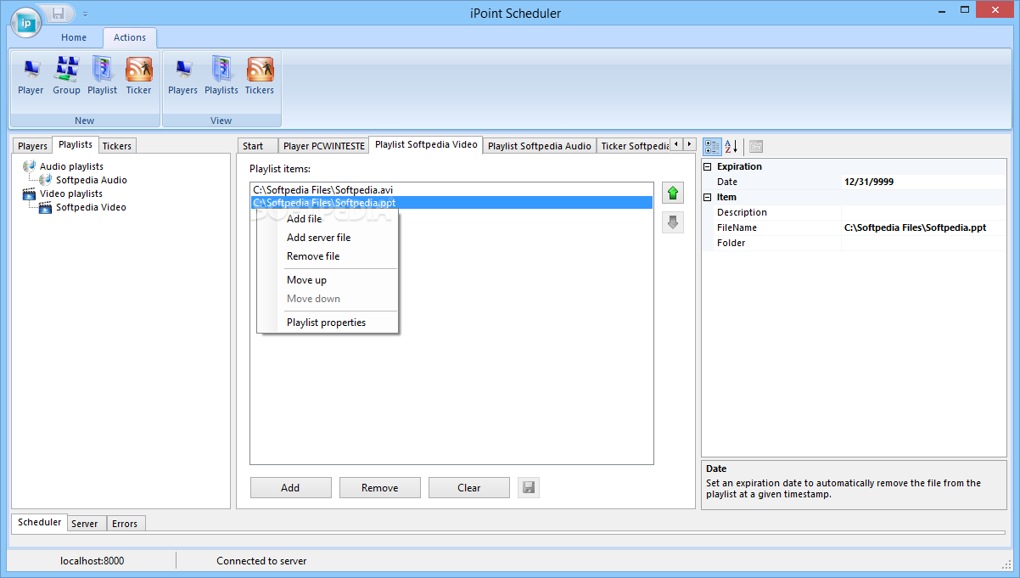Create a new Ticker from the ribbon
The image size is (1020, 578).
(138, 76)
